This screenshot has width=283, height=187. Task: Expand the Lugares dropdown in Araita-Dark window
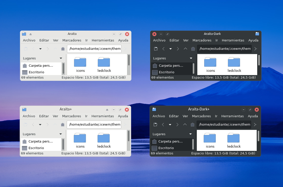coord(191,58)
